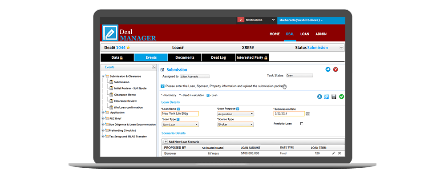Viewport: 445px width, 178px height.
Task: Collapse the Submission & Clearance tree node
Action: pos(103,76)
